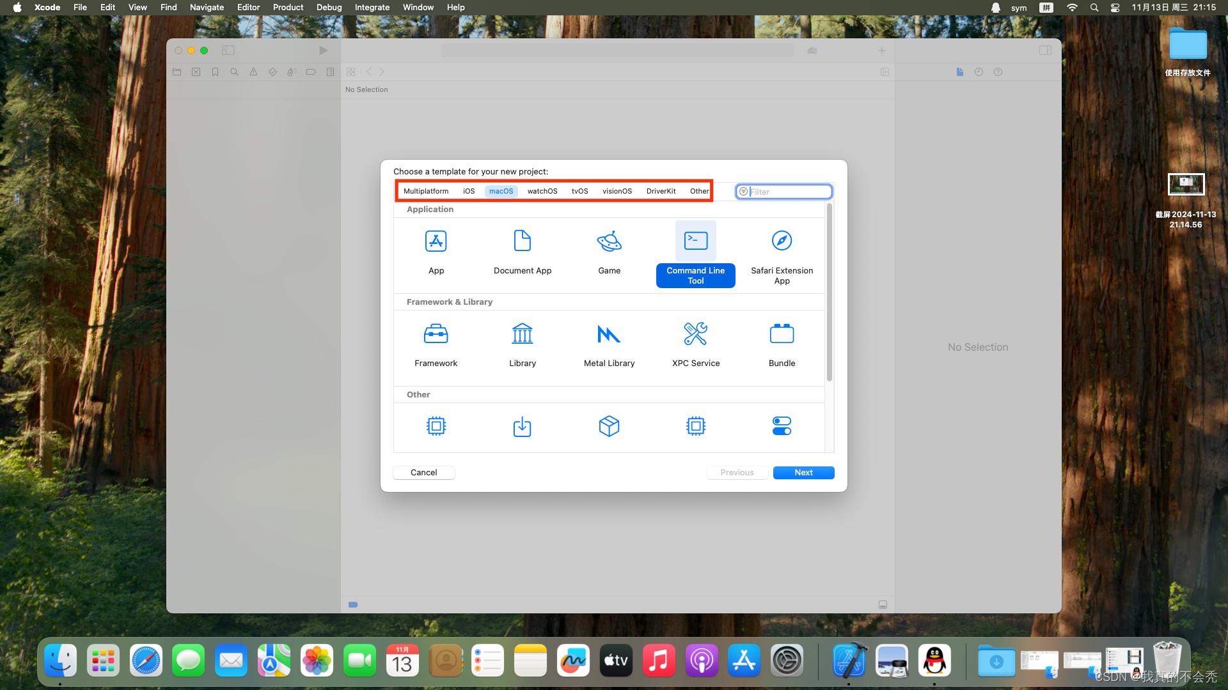Select the XPC Service template
The height and width of the screenshot is (690, 1228).
point(696,346)
